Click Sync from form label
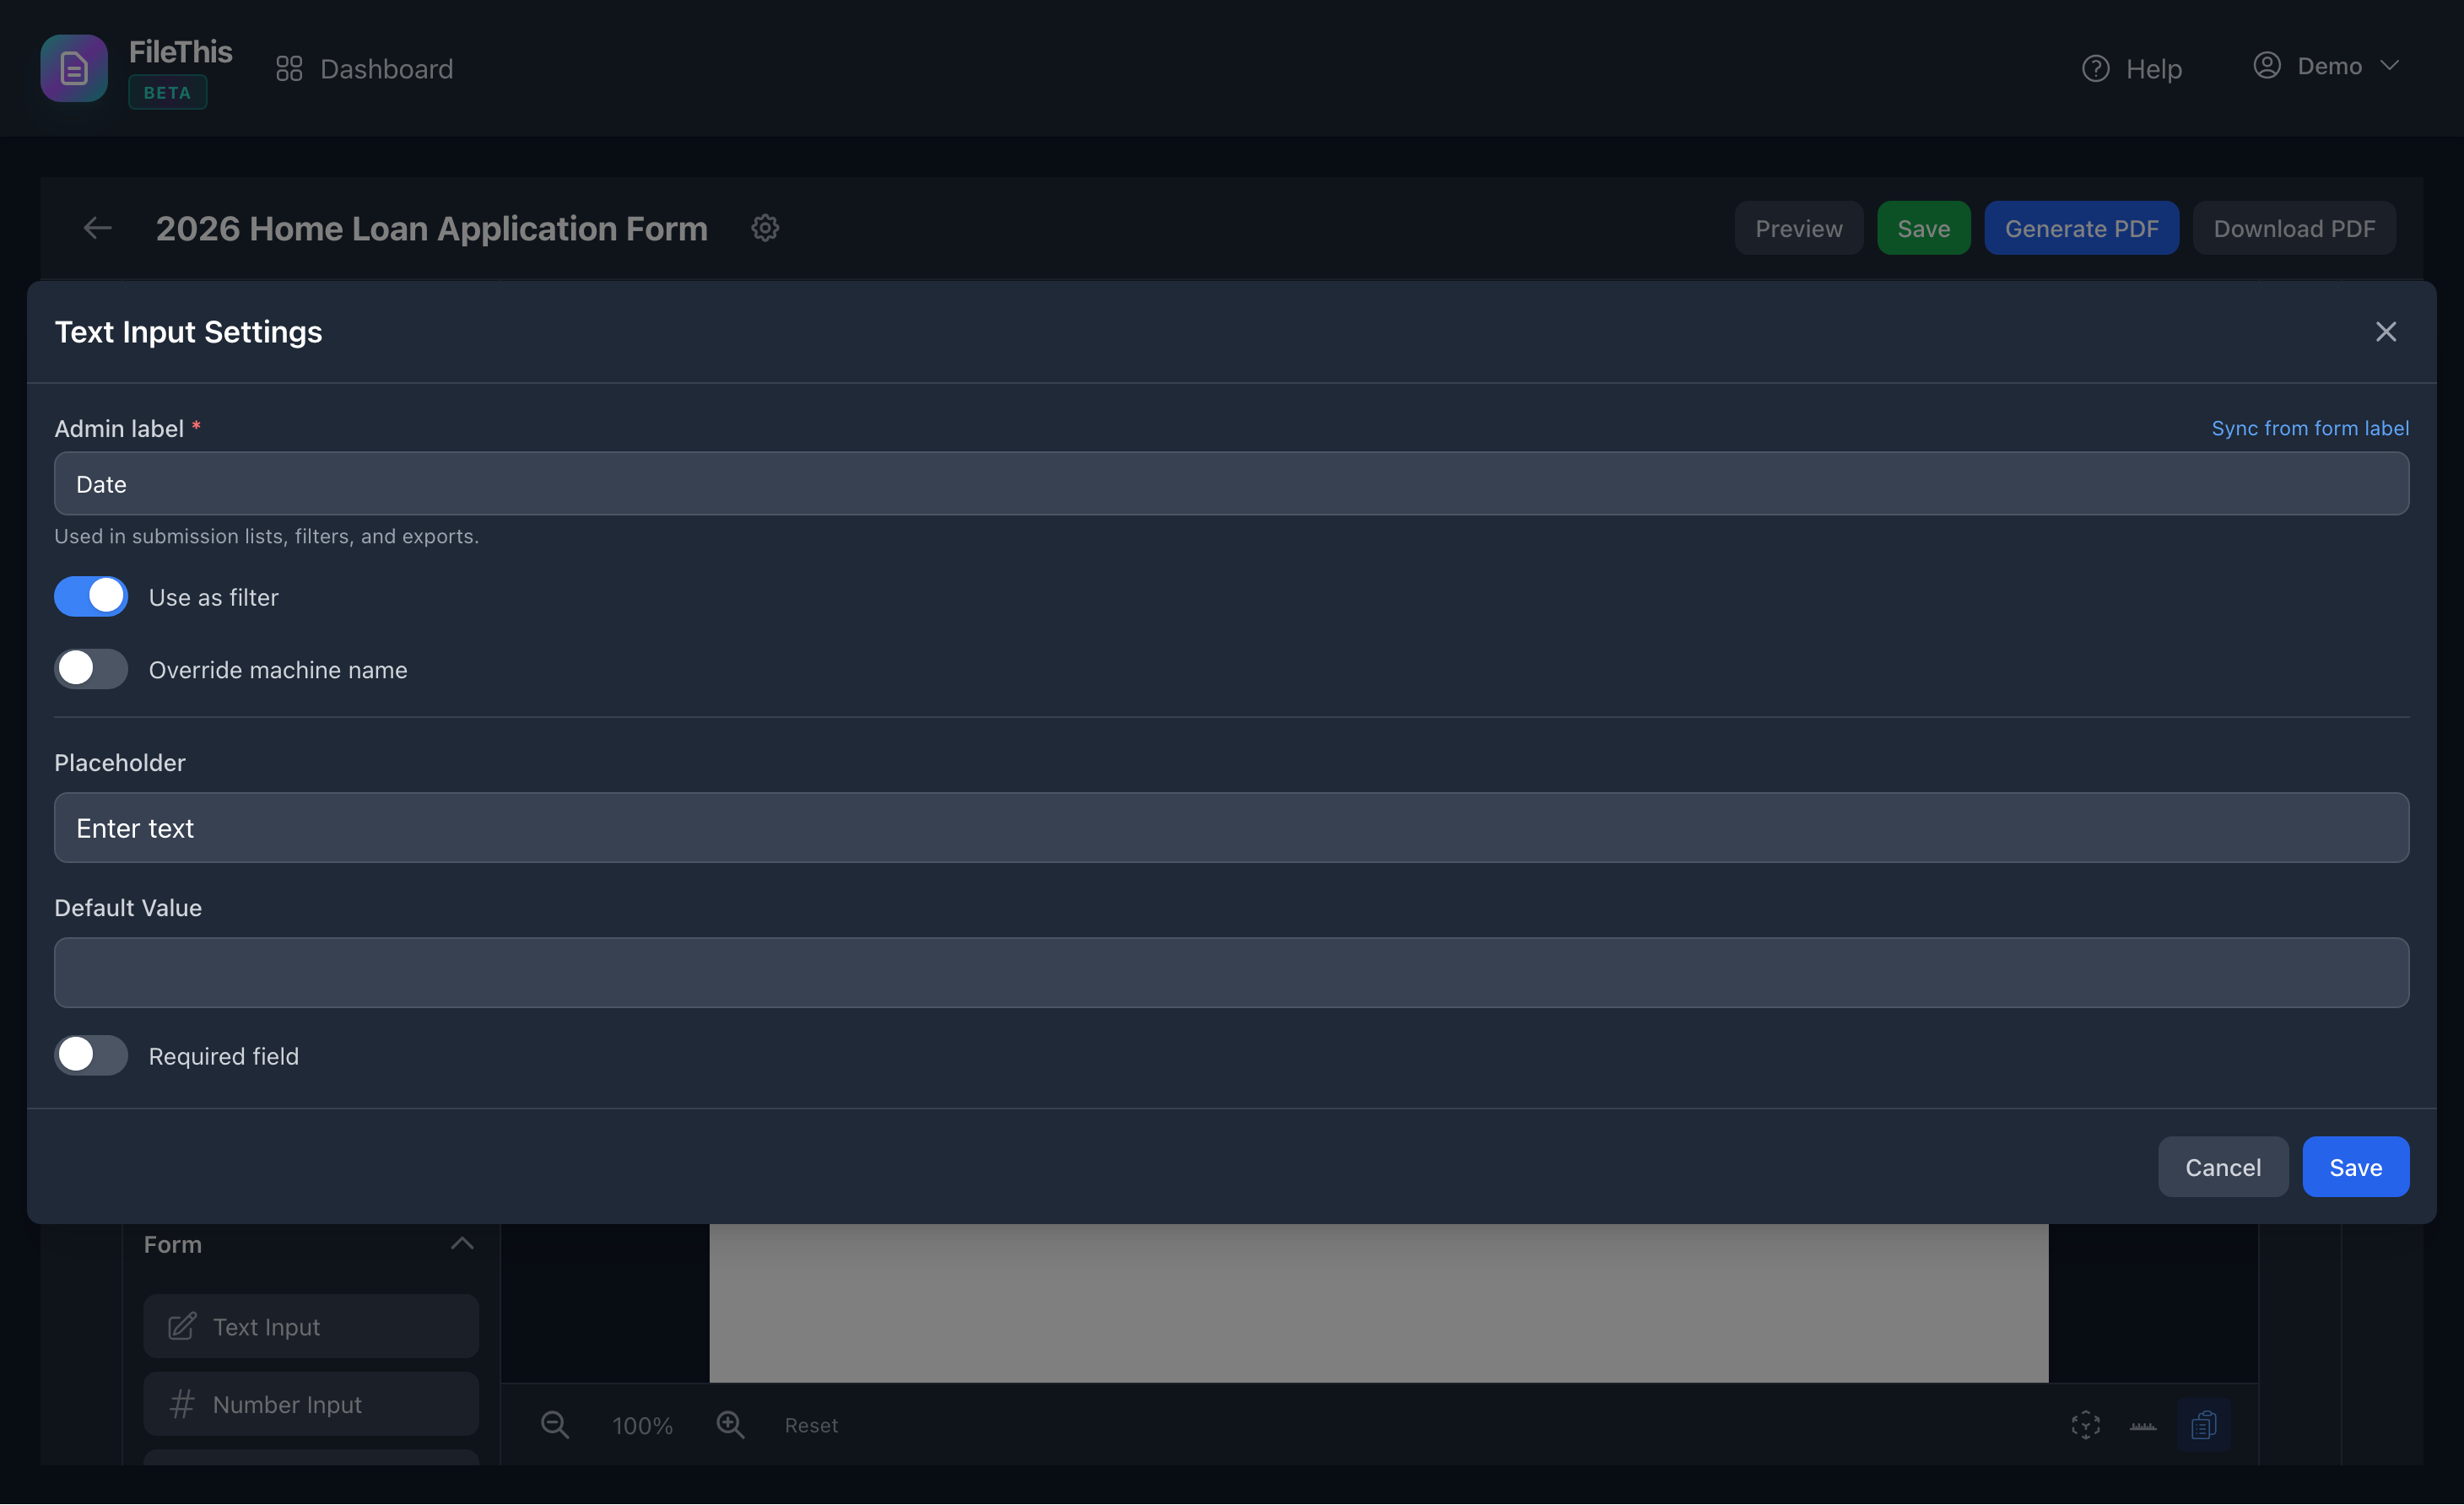Image resolution: width=2464 pixels, height=1505 pixels. point(2309,428)
